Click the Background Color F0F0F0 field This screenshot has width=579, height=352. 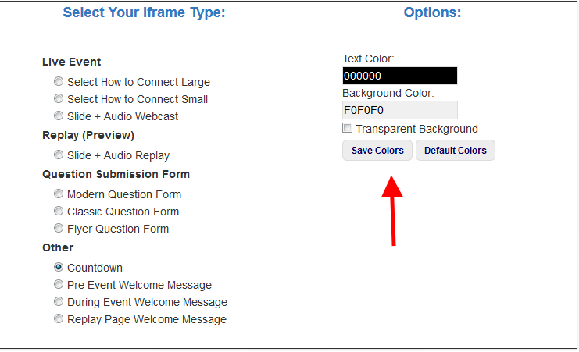[x=400, y=110]
